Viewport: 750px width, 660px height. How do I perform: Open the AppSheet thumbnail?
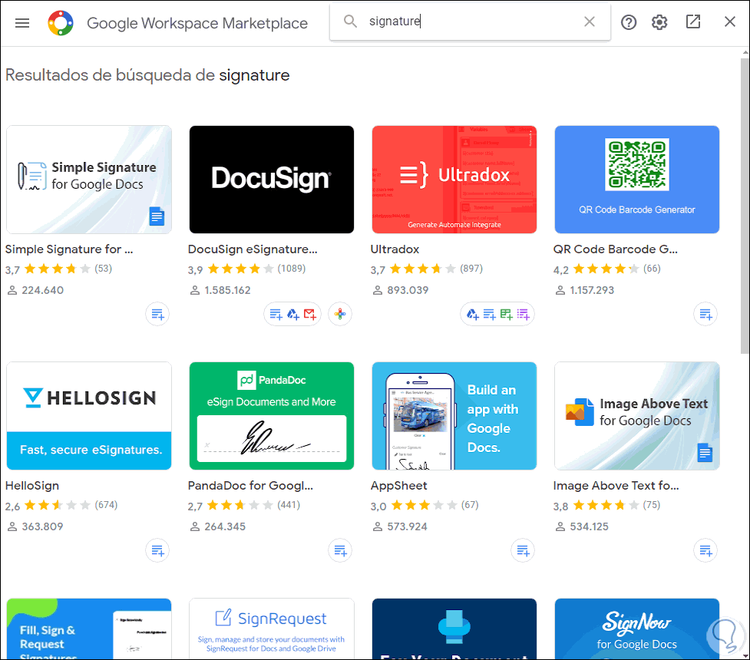(x=454, y=416)
